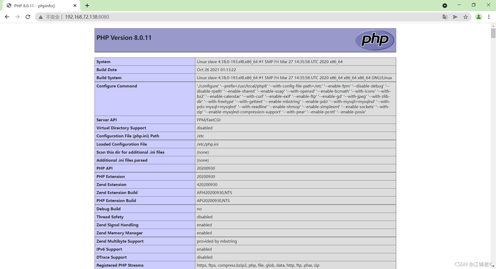Click Additional .ini files parsed label
Screen dimensions: 496x269
coord(122,160)
